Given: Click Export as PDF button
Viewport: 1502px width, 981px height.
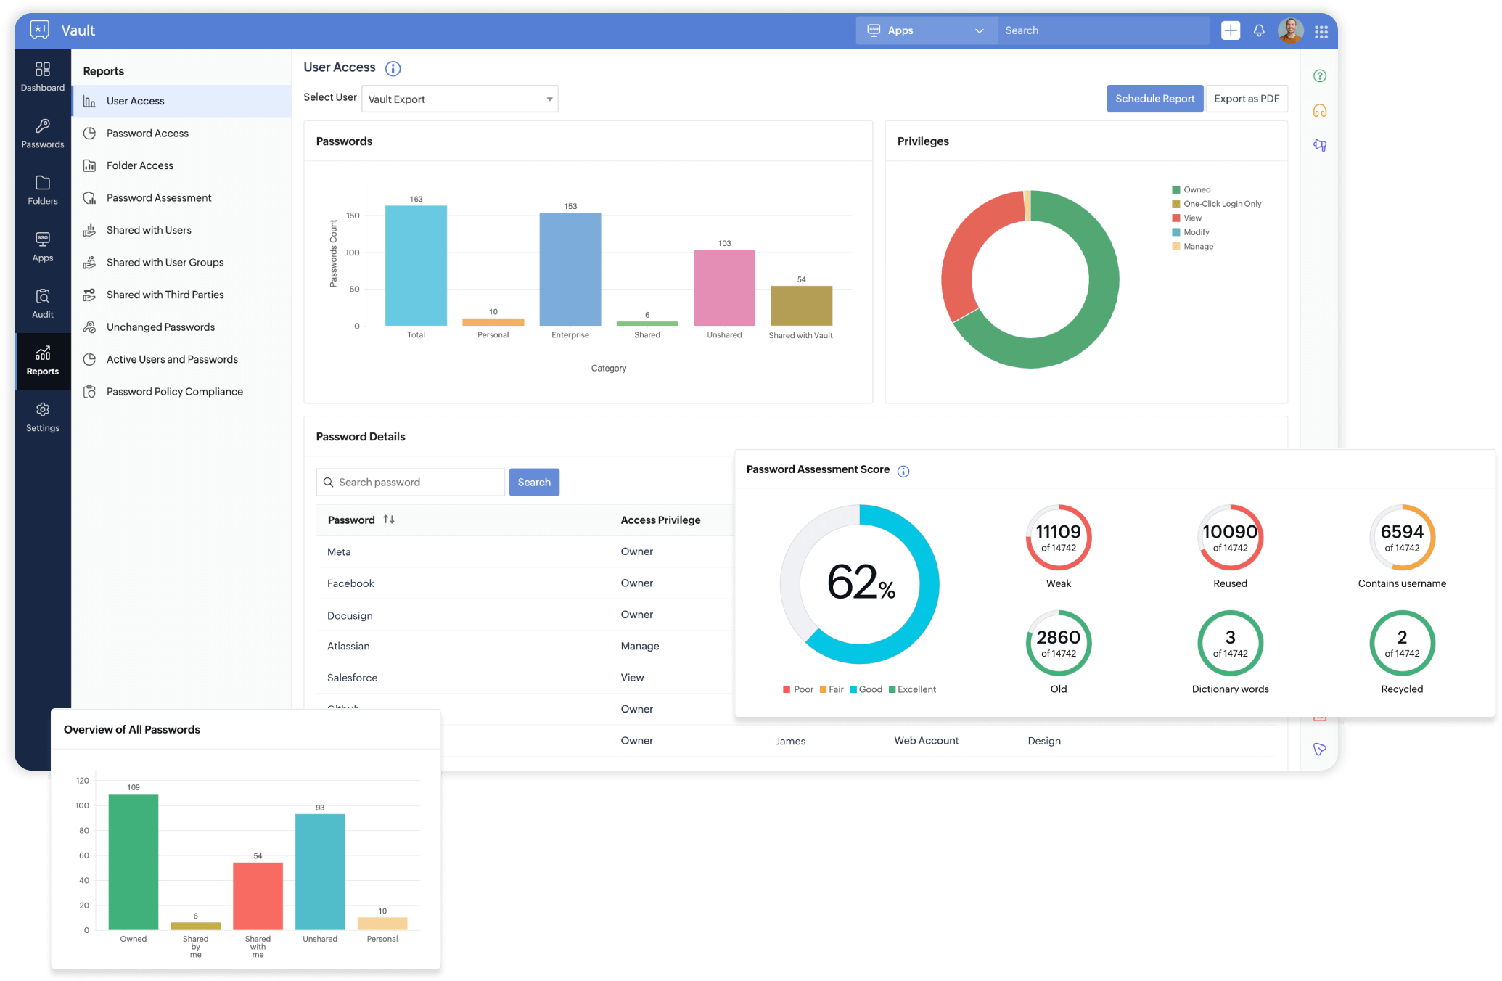Looking at the screenshot, I should (1246, 99).
